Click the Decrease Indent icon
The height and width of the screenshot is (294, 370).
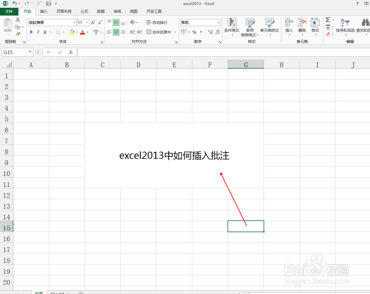pos(132,32)
